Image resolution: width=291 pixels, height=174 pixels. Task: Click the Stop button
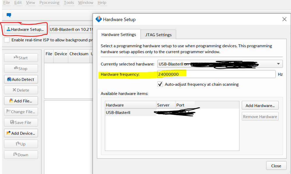pos(21,68)
